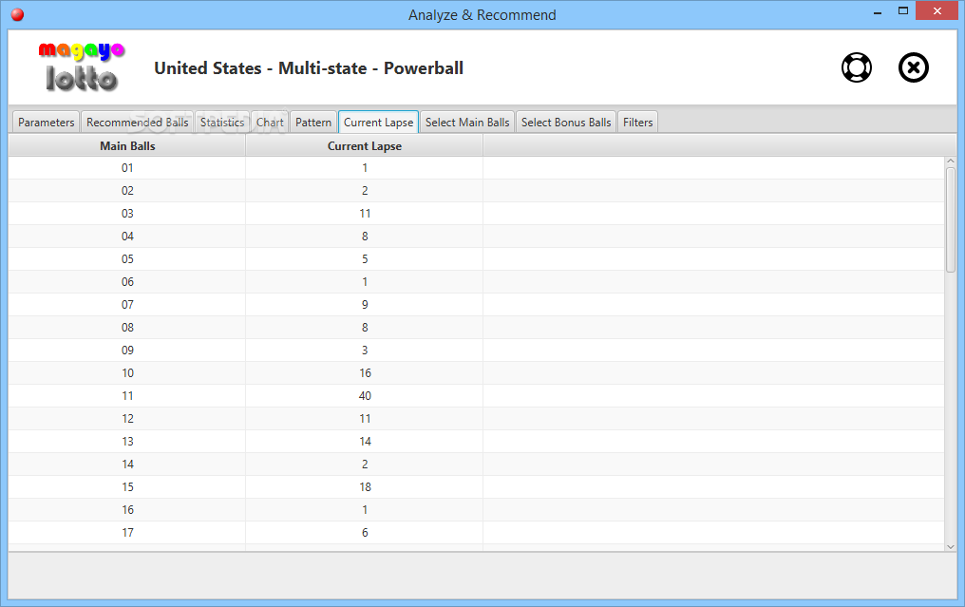
Task: Sort by the Current Lapse column header
Action: pyautogui.click(x=365, y=146)
